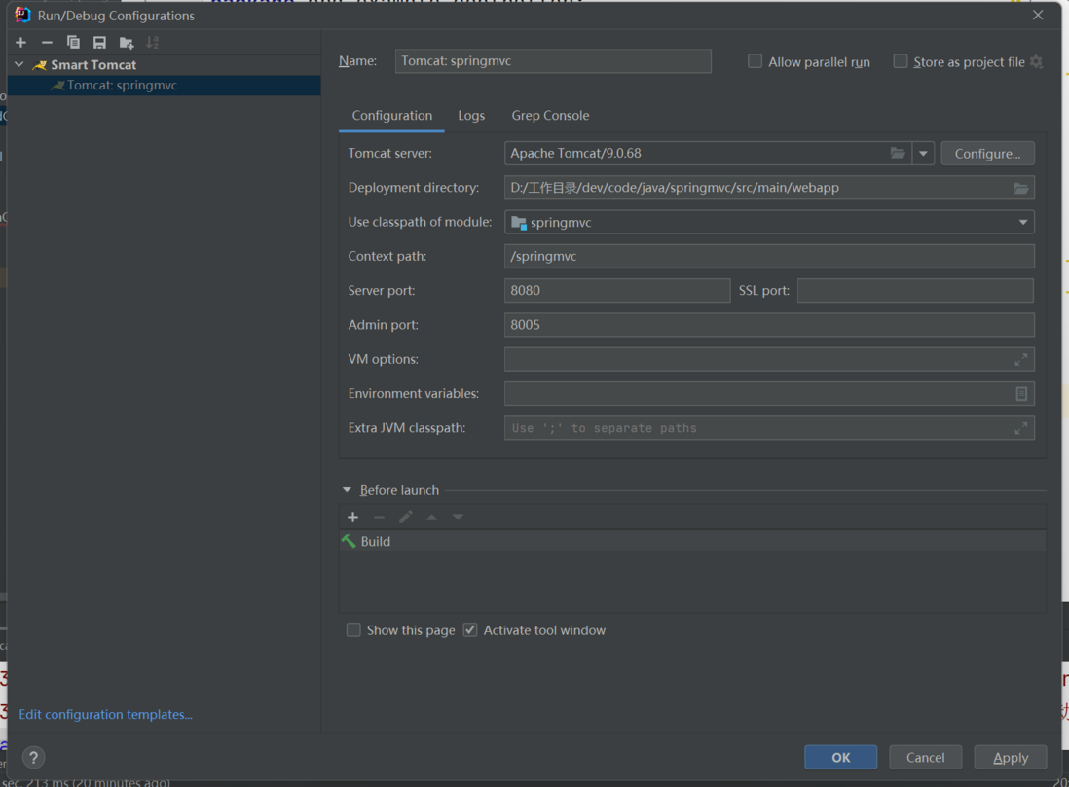Select the Build before launch item
Viewport: 1069px width, 787px height.
point(692,541)
